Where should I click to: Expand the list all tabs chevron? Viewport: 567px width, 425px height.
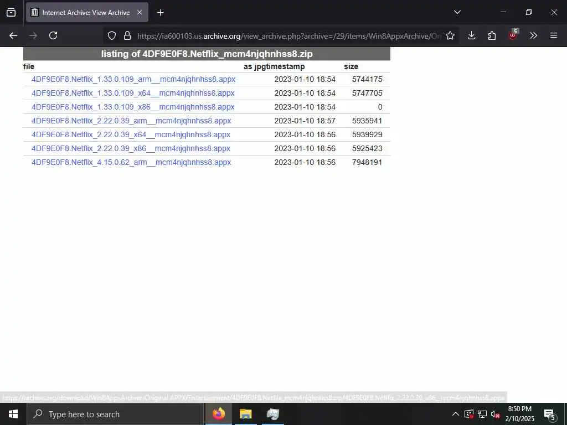[457, 12]
